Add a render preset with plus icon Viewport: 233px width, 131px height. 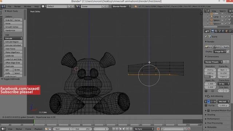coord(224,62)
